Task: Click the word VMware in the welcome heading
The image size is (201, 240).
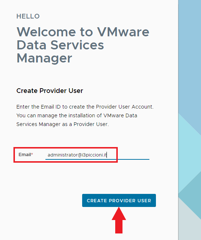Action: (x=123, y=32)
